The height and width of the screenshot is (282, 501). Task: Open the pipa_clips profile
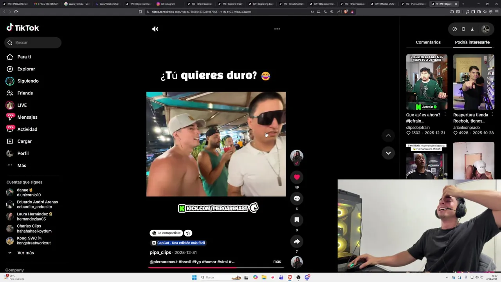click(x=160, y=253)
